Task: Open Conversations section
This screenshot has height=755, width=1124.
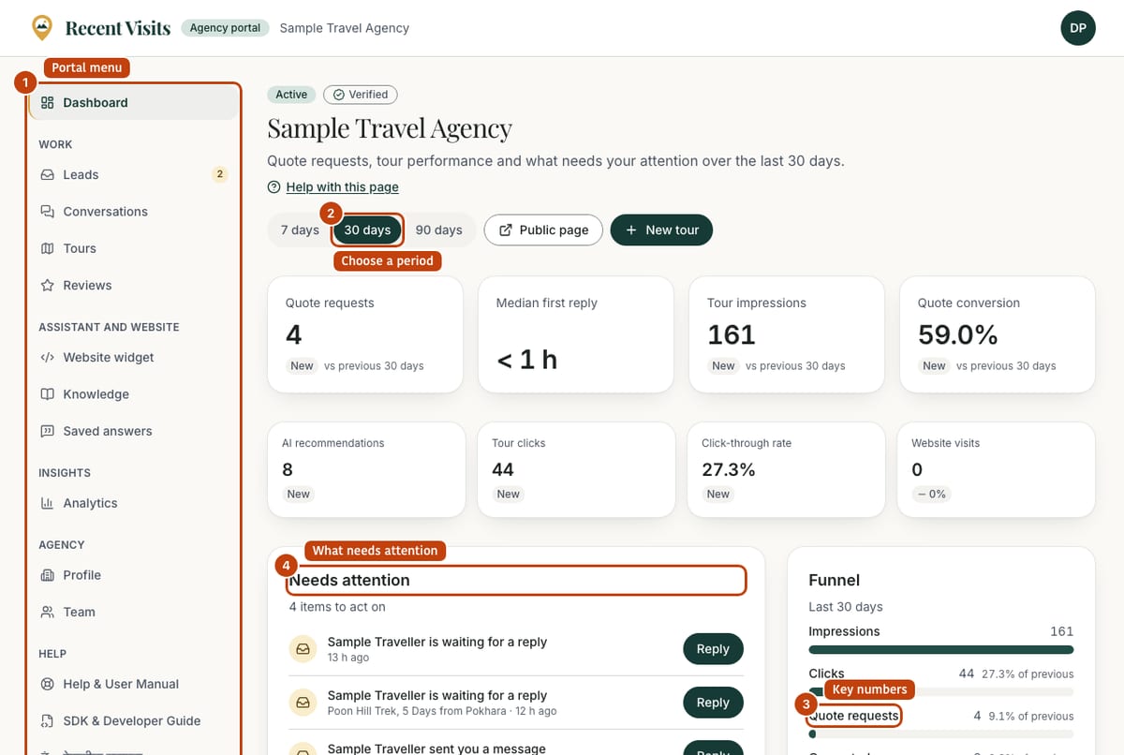Action: click(133, 212)
